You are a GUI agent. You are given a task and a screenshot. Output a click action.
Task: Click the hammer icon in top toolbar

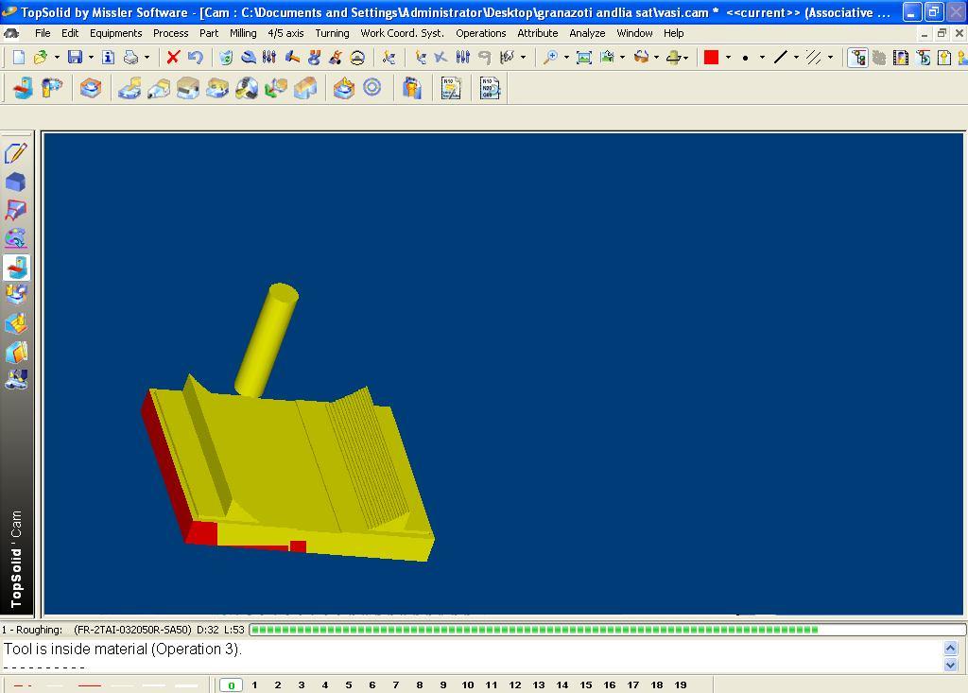292,58
